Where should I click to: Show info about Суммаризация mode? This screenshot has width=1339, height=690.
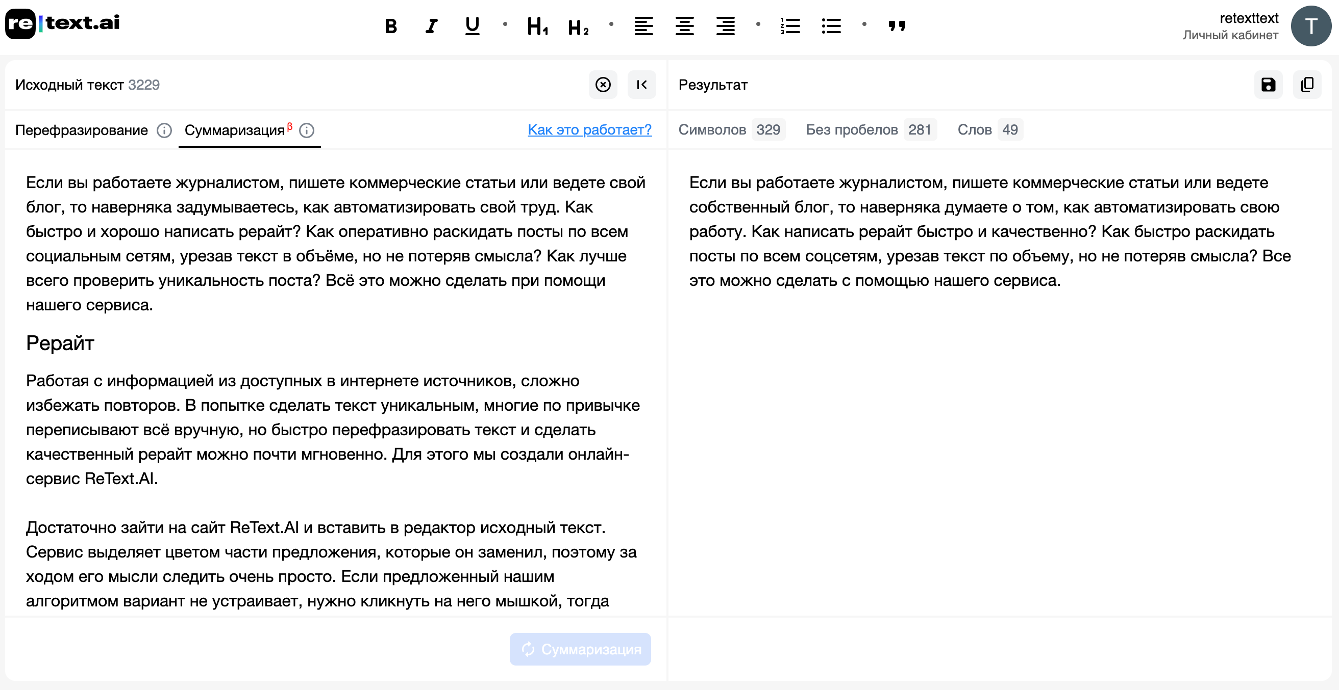pyautogui.click(x=307, y=131)
